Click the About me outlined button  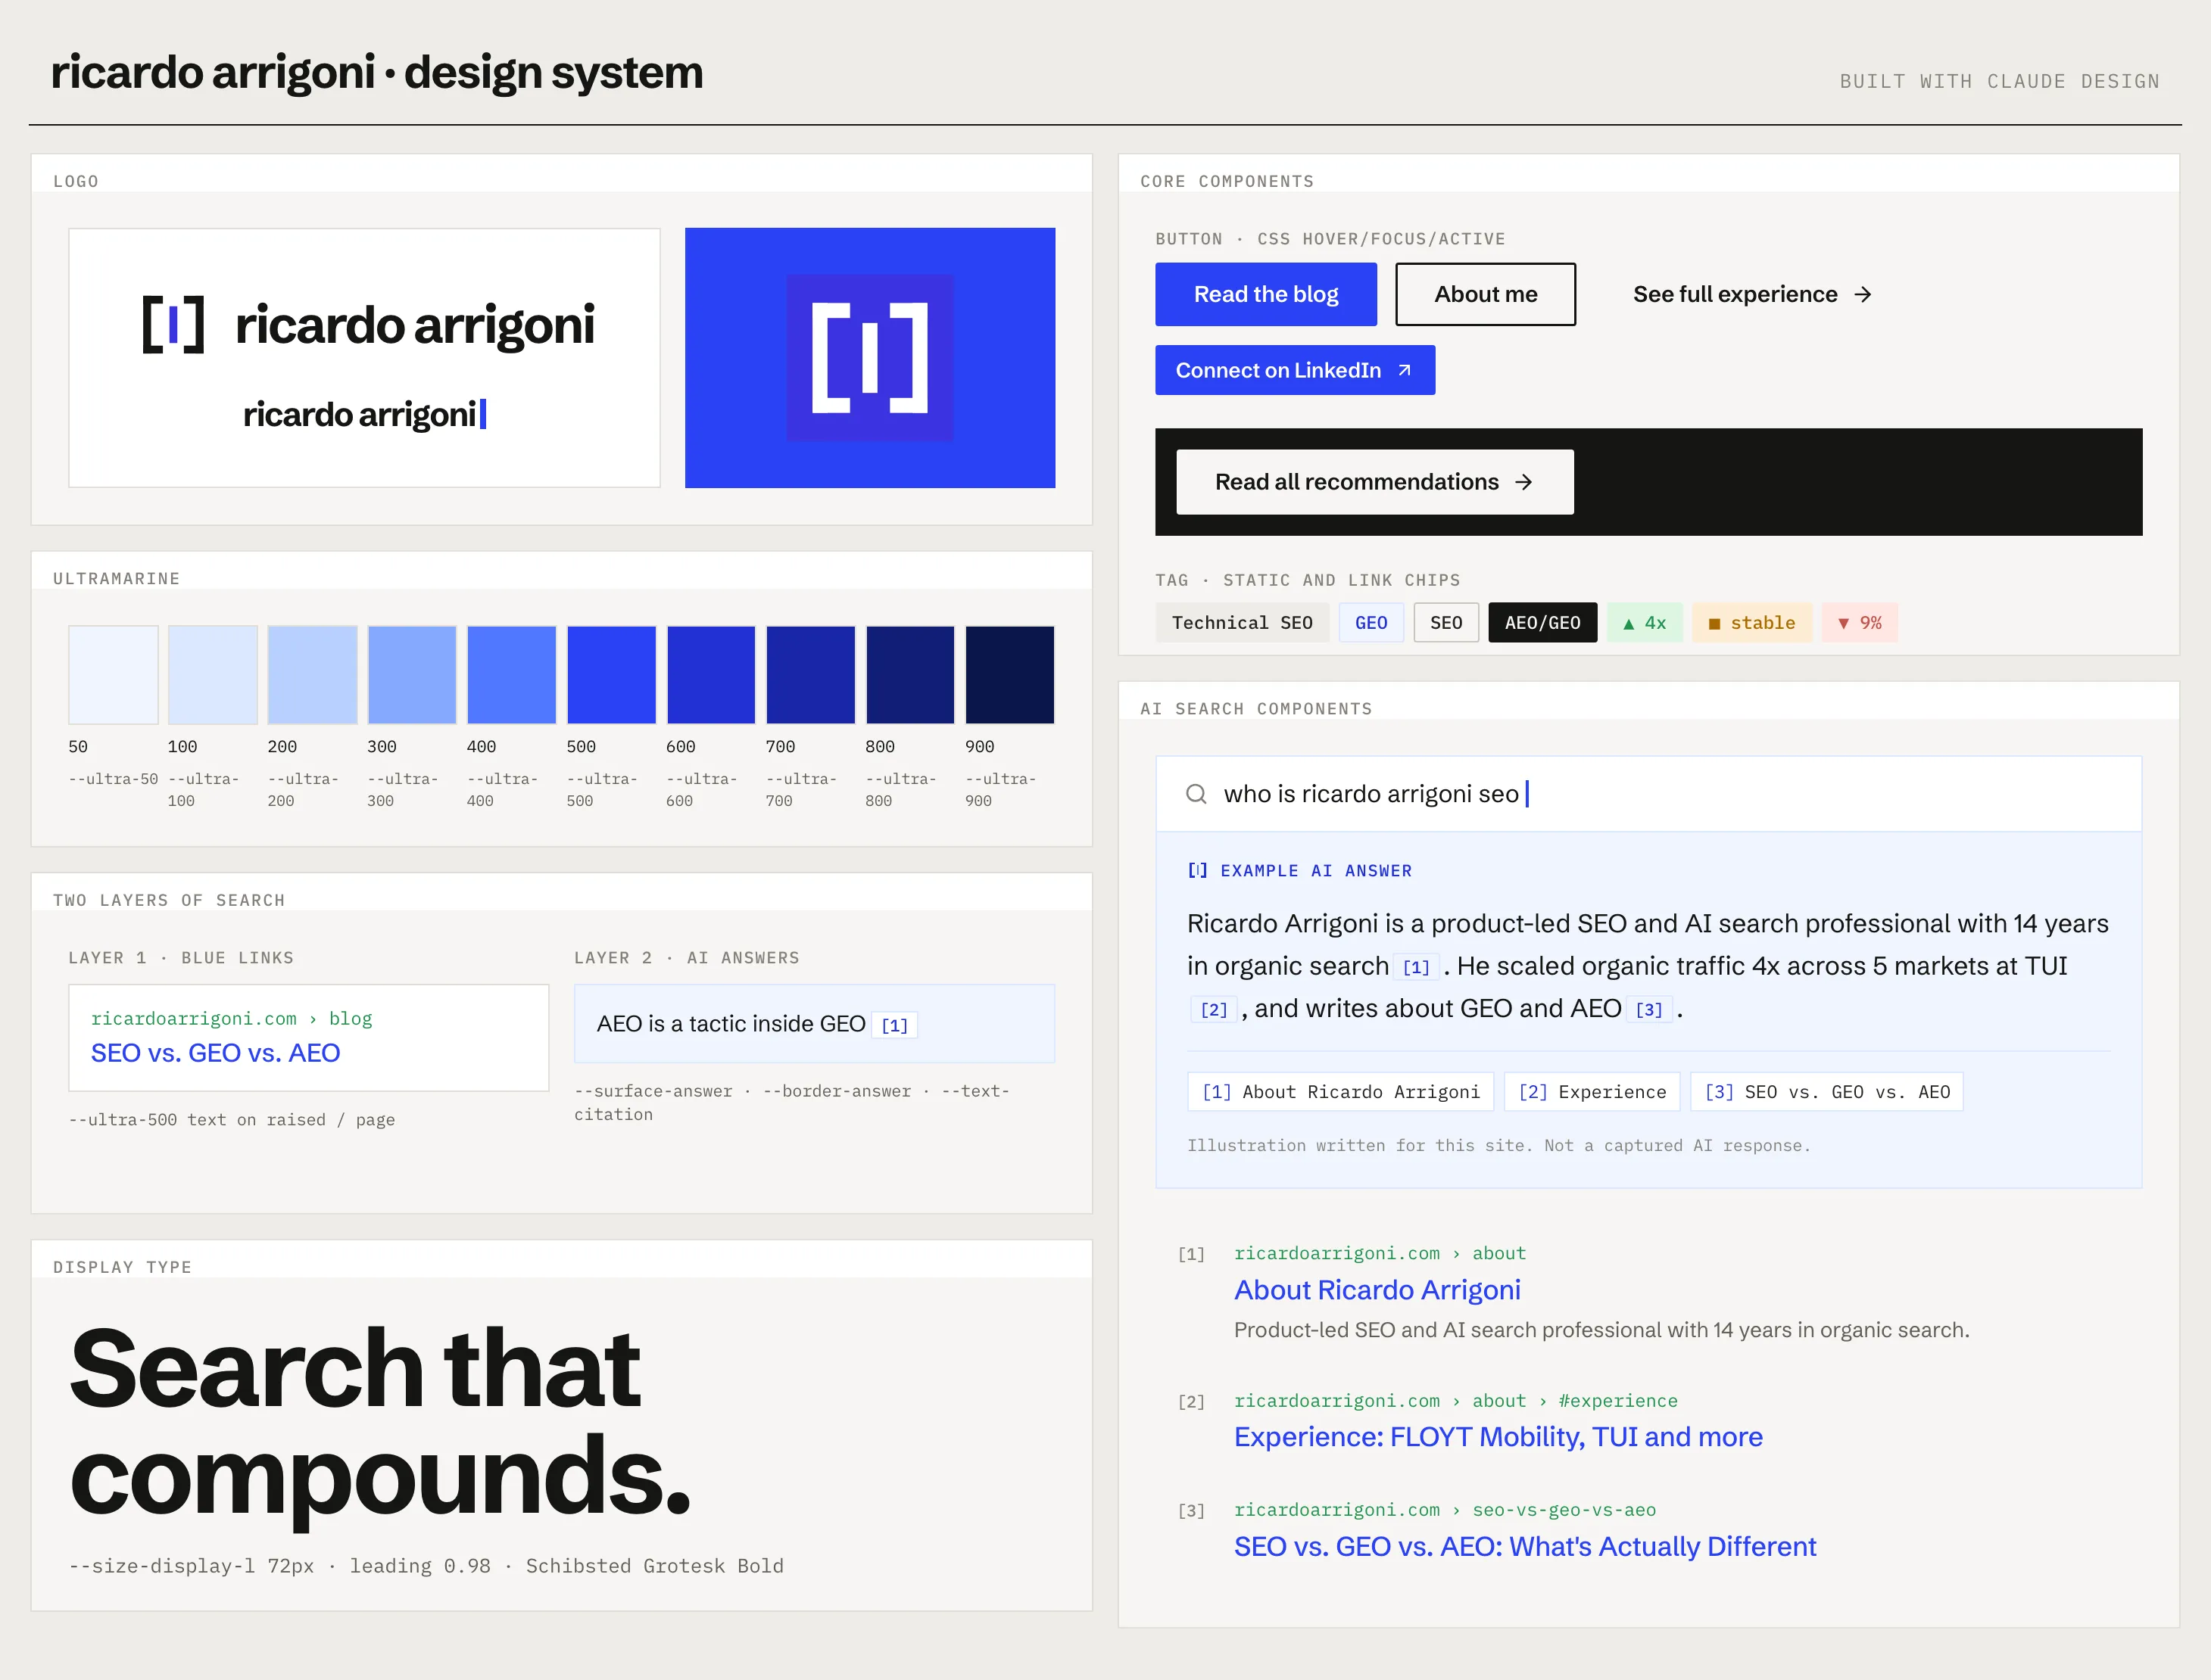tap(1486, 295)
